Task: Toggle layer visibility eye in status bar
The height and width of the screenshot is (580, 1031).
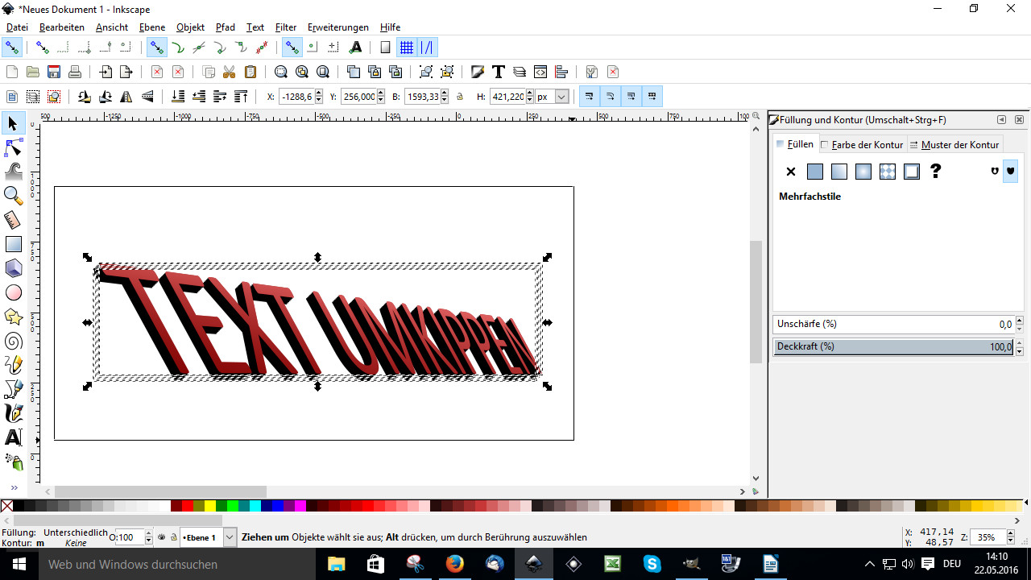Action: click(x=162, y=537)
